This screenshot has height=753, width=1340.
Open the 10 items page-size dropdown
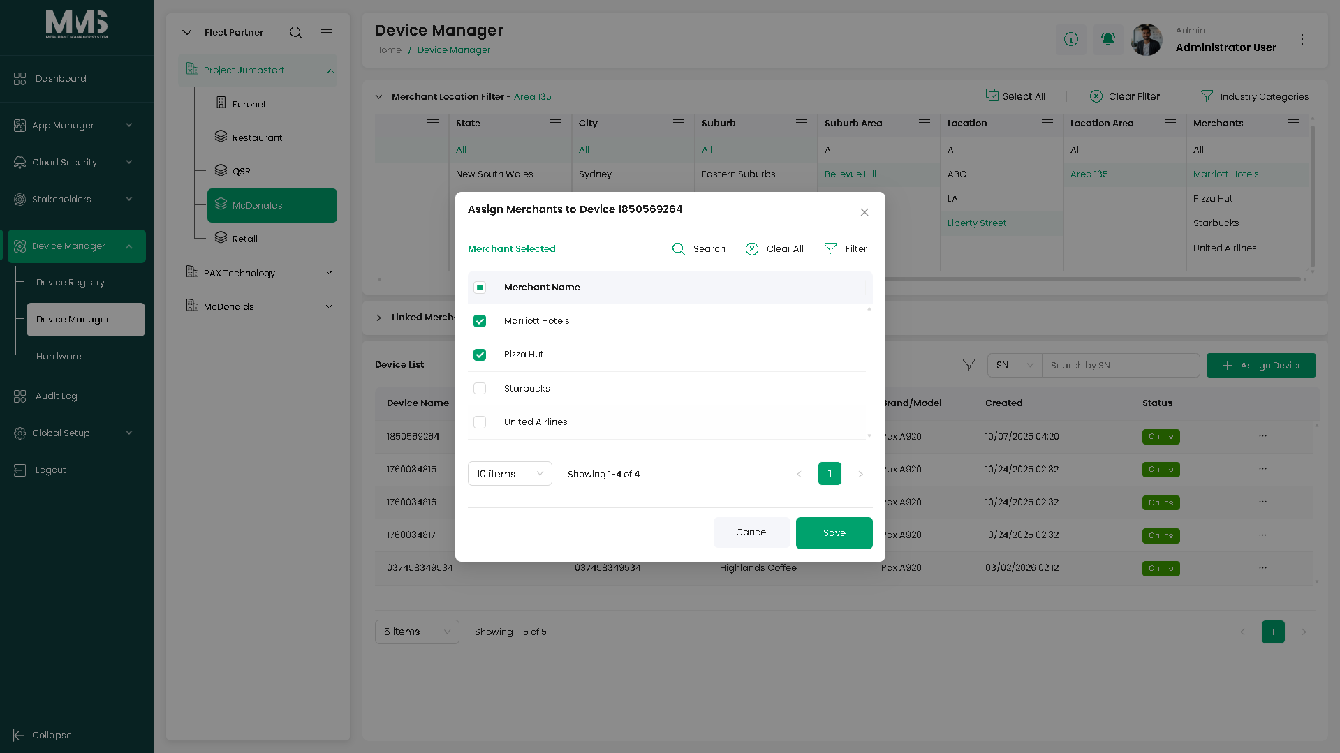(x=510, y=474)
